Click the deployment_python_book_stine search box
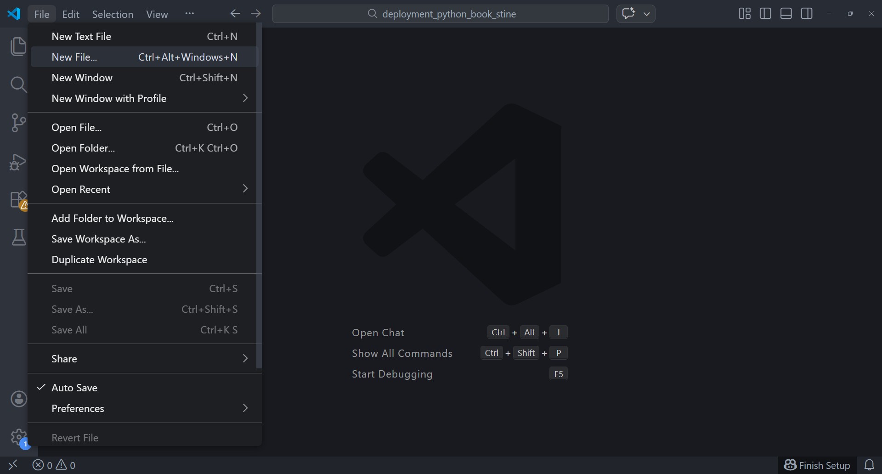This screenshot has height=474, width=882. tap(440, 14)
